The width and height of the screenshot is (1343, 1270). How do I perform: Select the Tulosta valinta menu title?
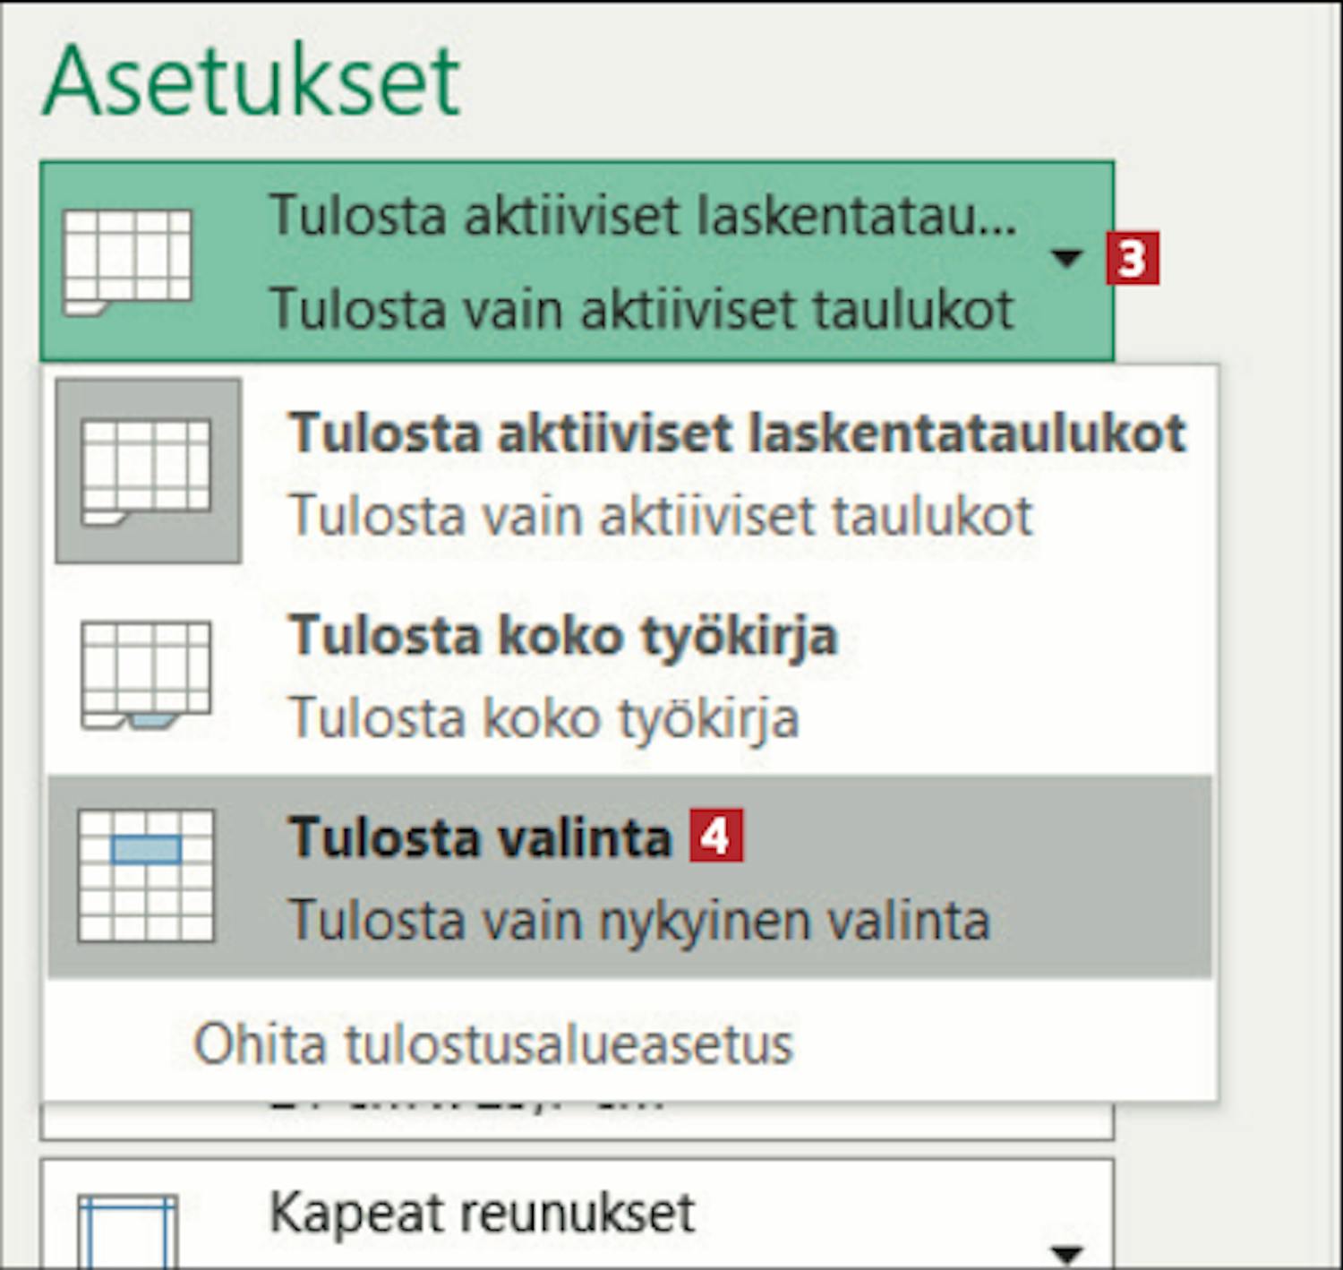[480, 838]
